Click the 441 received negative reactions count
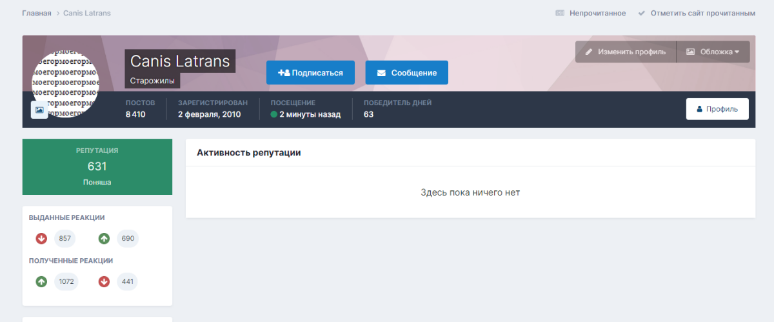This screenshot has height=322, width=774. (127, 281)
